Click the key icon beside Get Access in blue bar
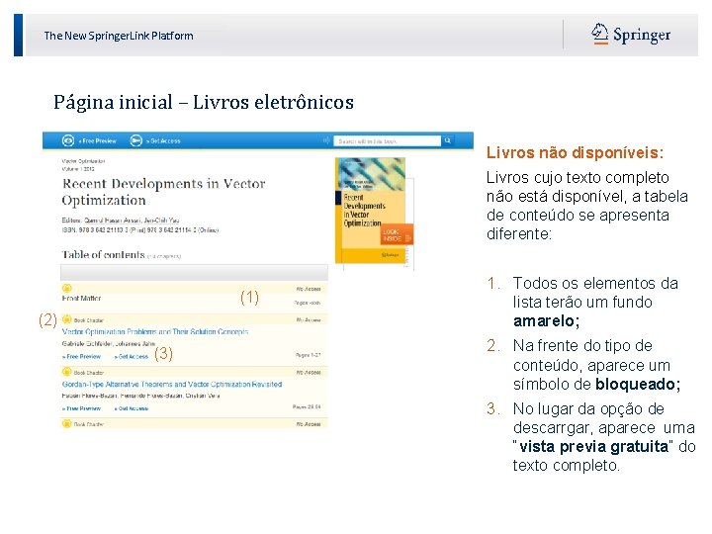This screenshot has width=712, height=534. [x=136, y=140]
